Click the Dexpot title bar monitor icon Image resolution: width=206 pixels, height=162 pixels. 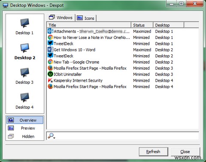tap(6, 6)
